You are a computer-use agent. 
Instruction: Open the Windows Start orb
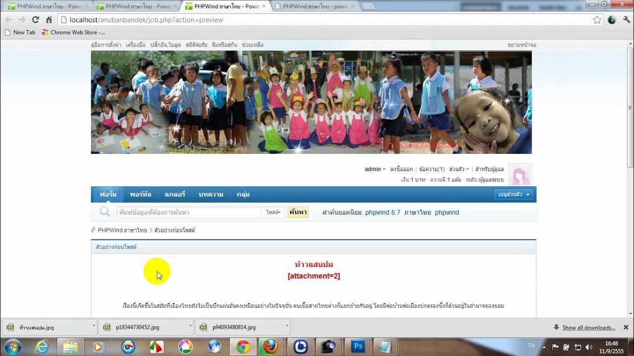pyautogui.click(x=12, y=347)
